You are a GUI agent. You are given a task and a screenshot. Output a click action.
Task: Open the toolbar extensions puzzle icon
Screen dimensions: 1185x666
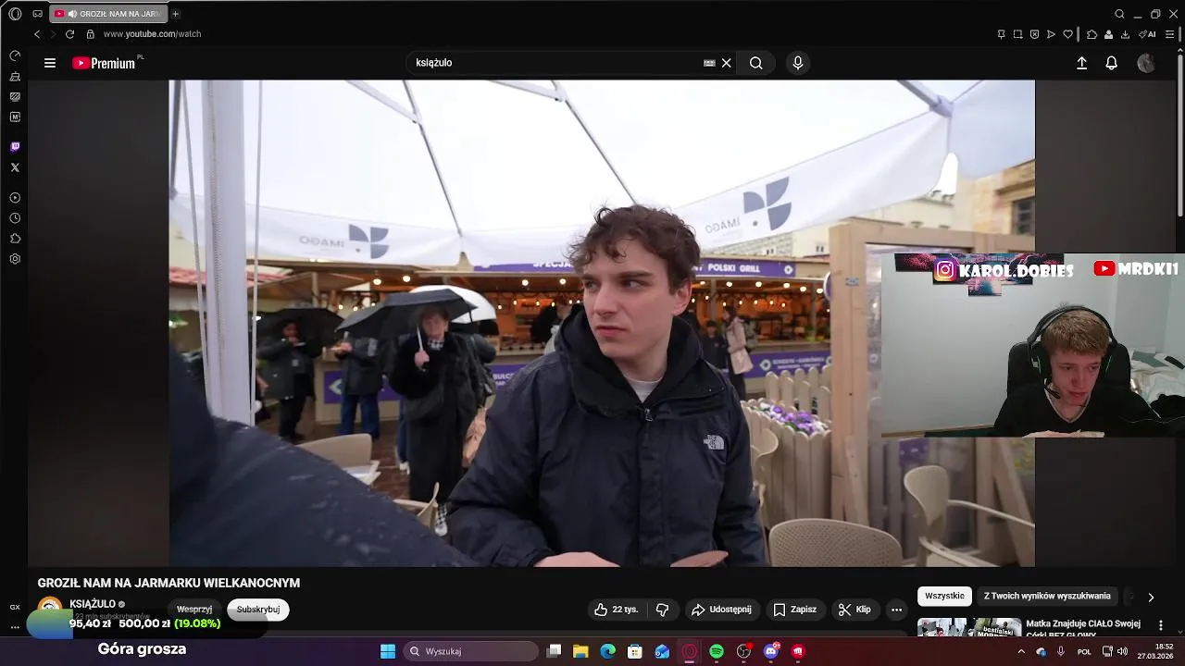point(1091,34)
